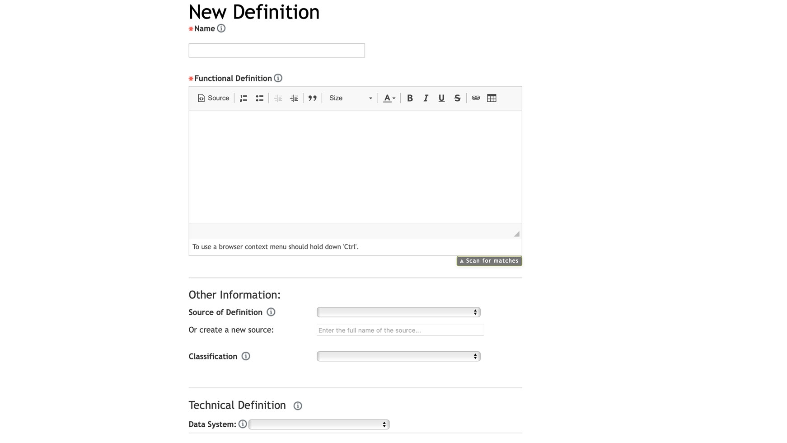The image size is (787, 443).
Task: Toggle underline formatting
Action: point(441,98)
